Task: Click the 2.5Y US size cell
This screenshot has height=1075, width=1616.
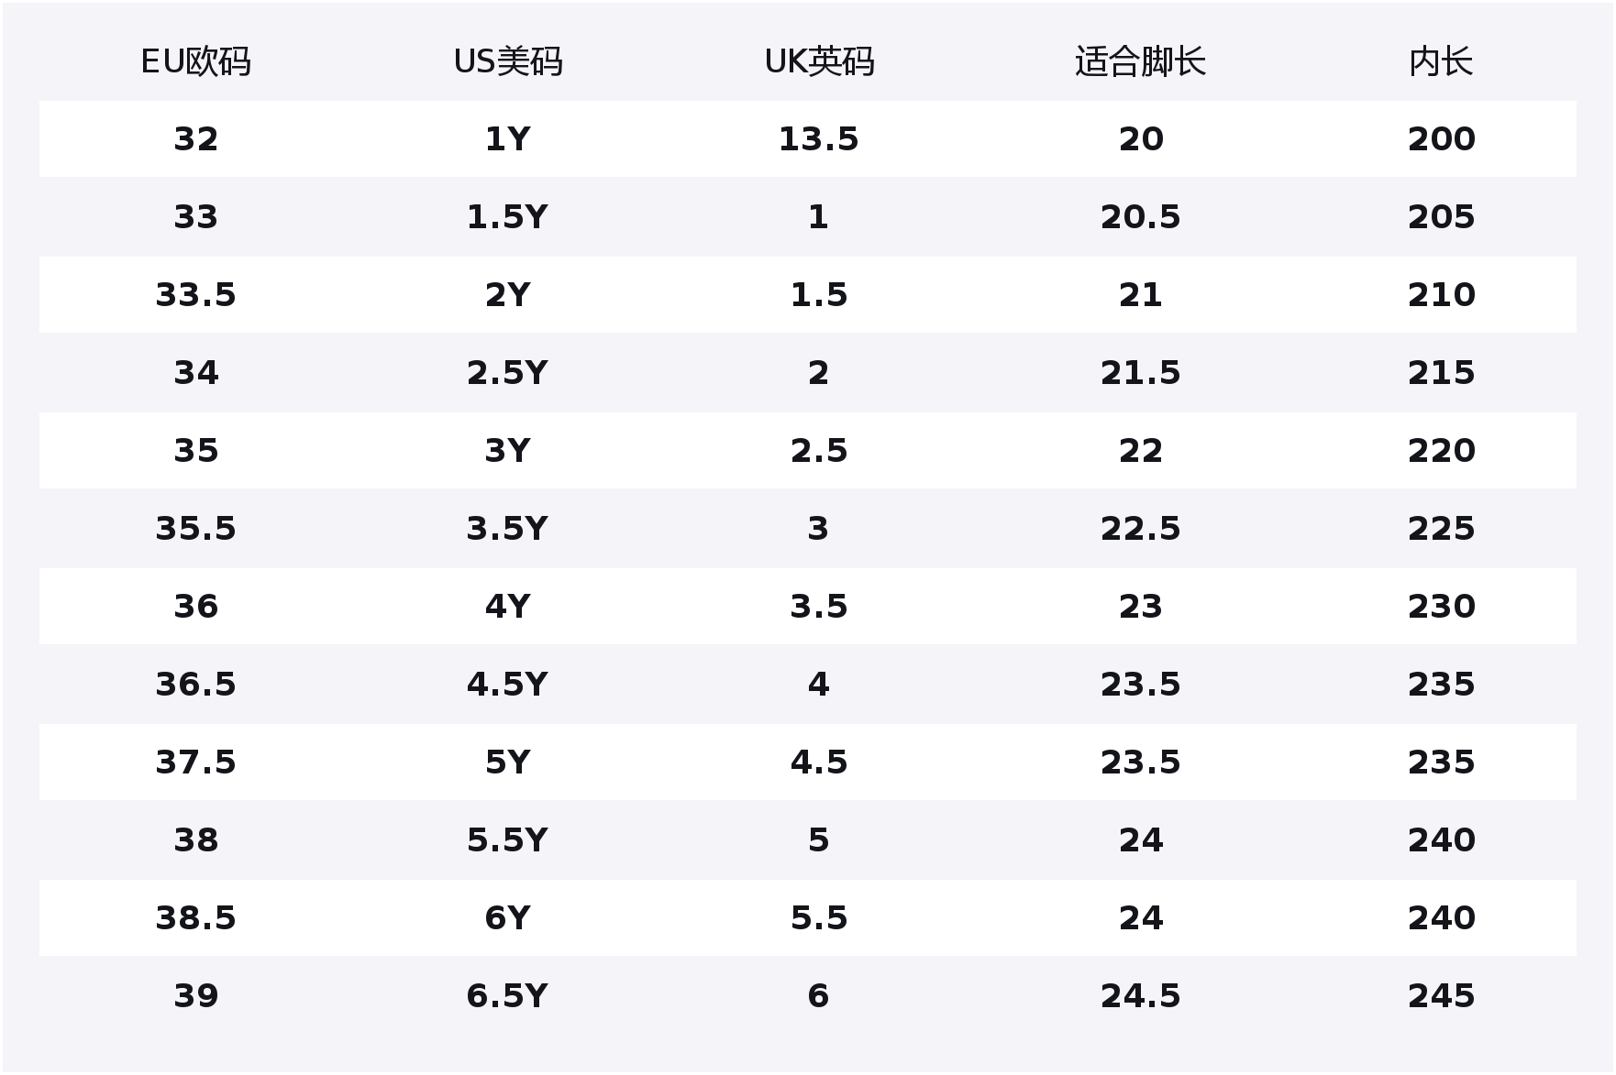Action: tap(507, 373)
